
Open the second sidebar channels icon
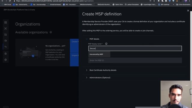pyautogui.click(x=5, y=28)
